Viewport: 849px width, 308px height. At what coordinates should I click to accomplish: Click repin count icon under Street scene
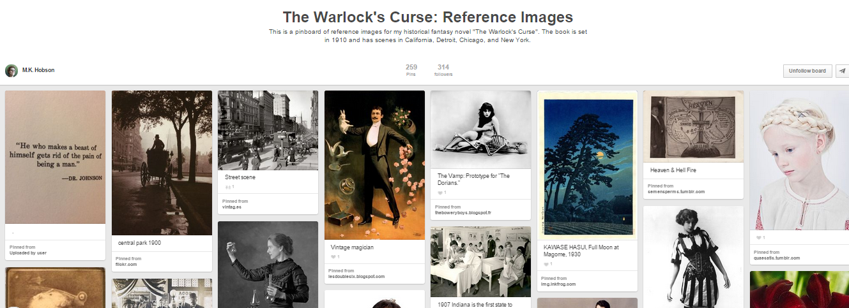coord(229,187)
